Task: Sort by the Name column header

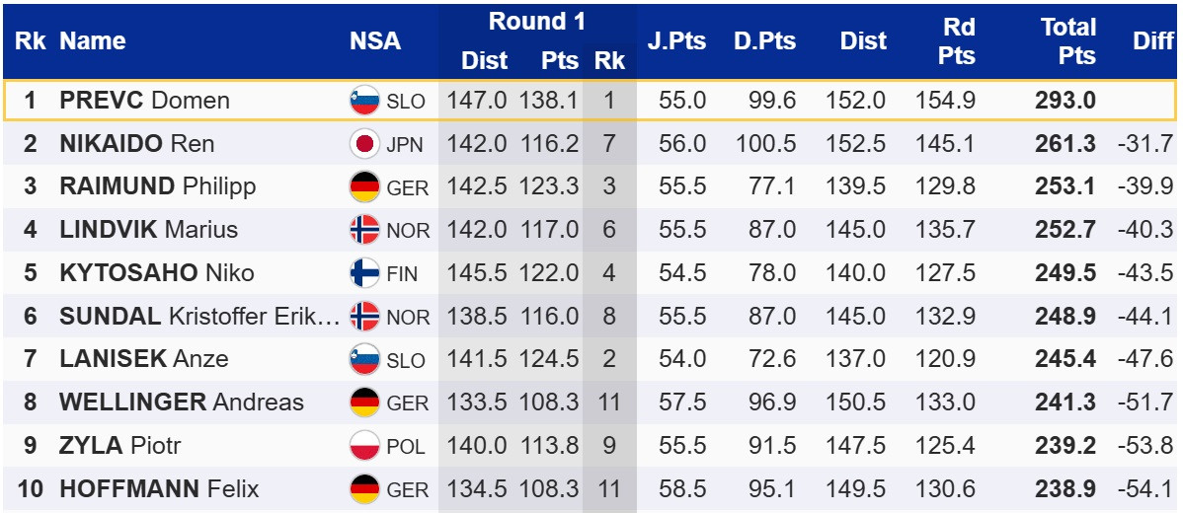Action: (x=92, y=40)
